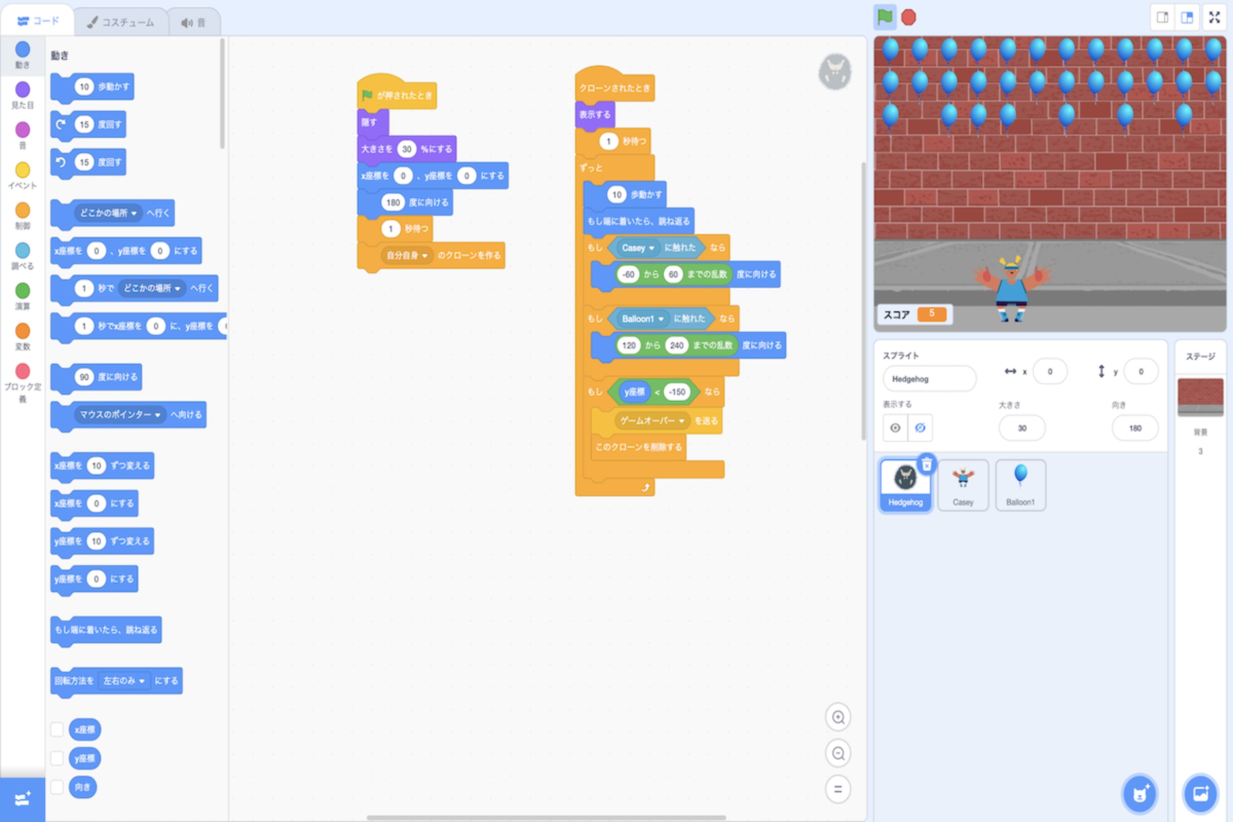Viewport: 1233px width, 822px height.
Task: Open the add extension button
Action: (22, 799)
